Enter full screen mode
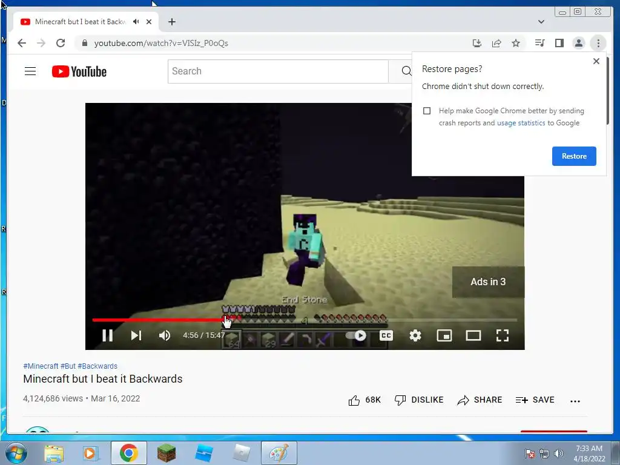Viewport: 620px width, 465px height. 503,335
